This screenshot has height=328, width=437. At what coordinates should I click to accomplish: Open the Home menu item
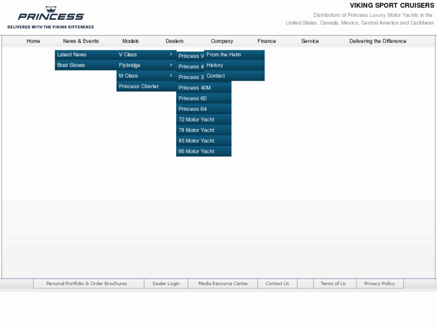pyautogui.click(x=33, y=41)
